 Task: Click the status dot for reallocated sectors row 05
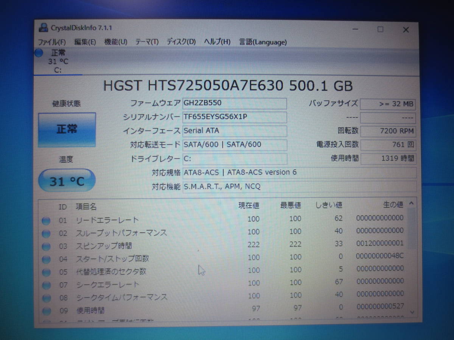tap(46, 272)
